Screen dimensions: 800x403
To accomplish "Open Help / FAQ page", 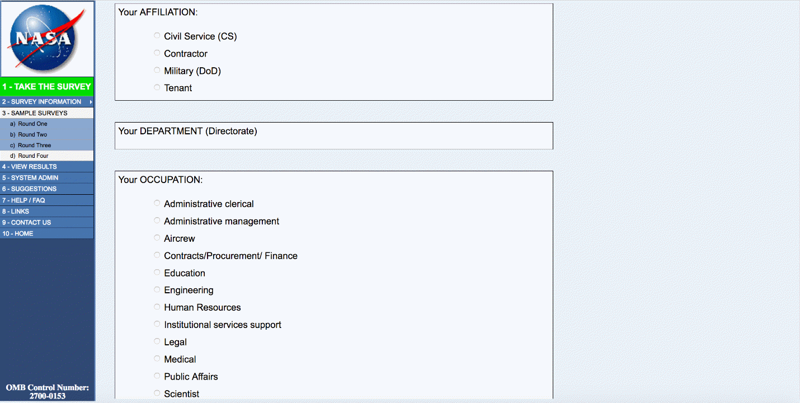I will coord(23,200).
